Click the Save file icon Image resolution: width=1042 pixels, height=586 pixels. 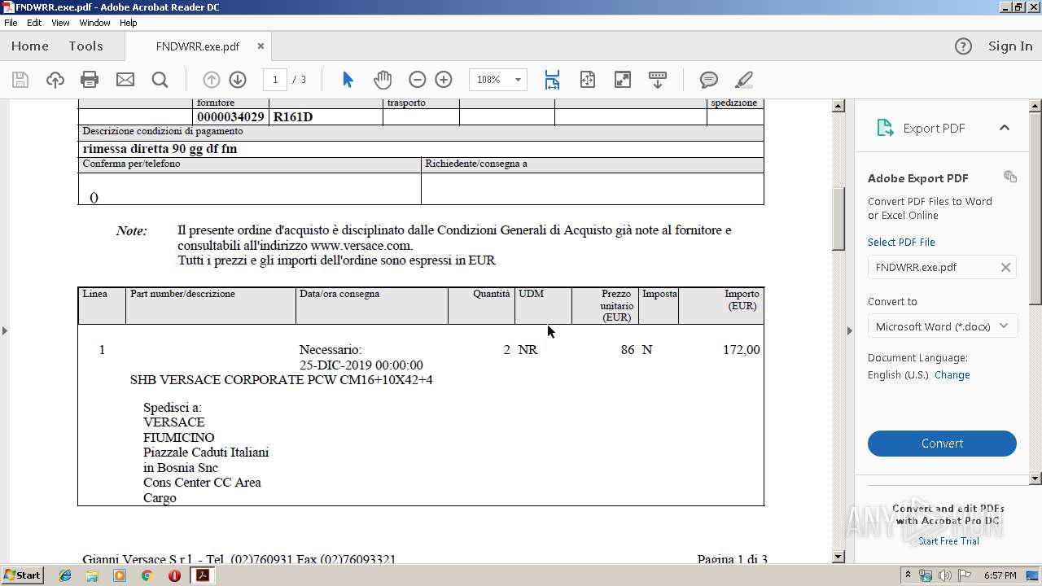[20, 79]
